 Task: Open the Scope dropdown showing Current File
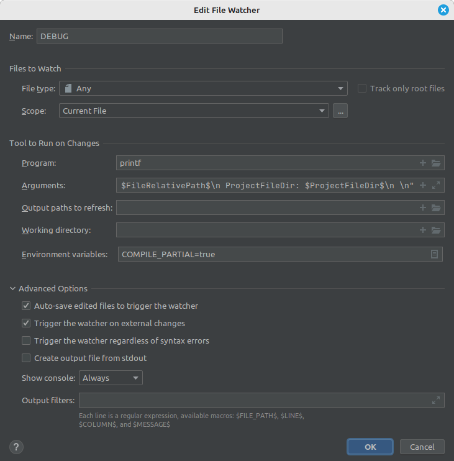tap(194, 111)
